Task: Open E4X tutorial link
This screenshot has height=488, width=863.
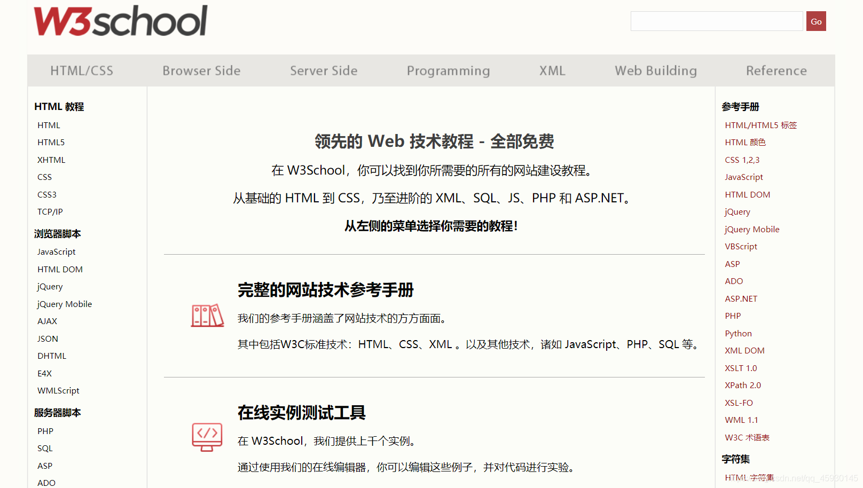Action: [x=44, y=373]
